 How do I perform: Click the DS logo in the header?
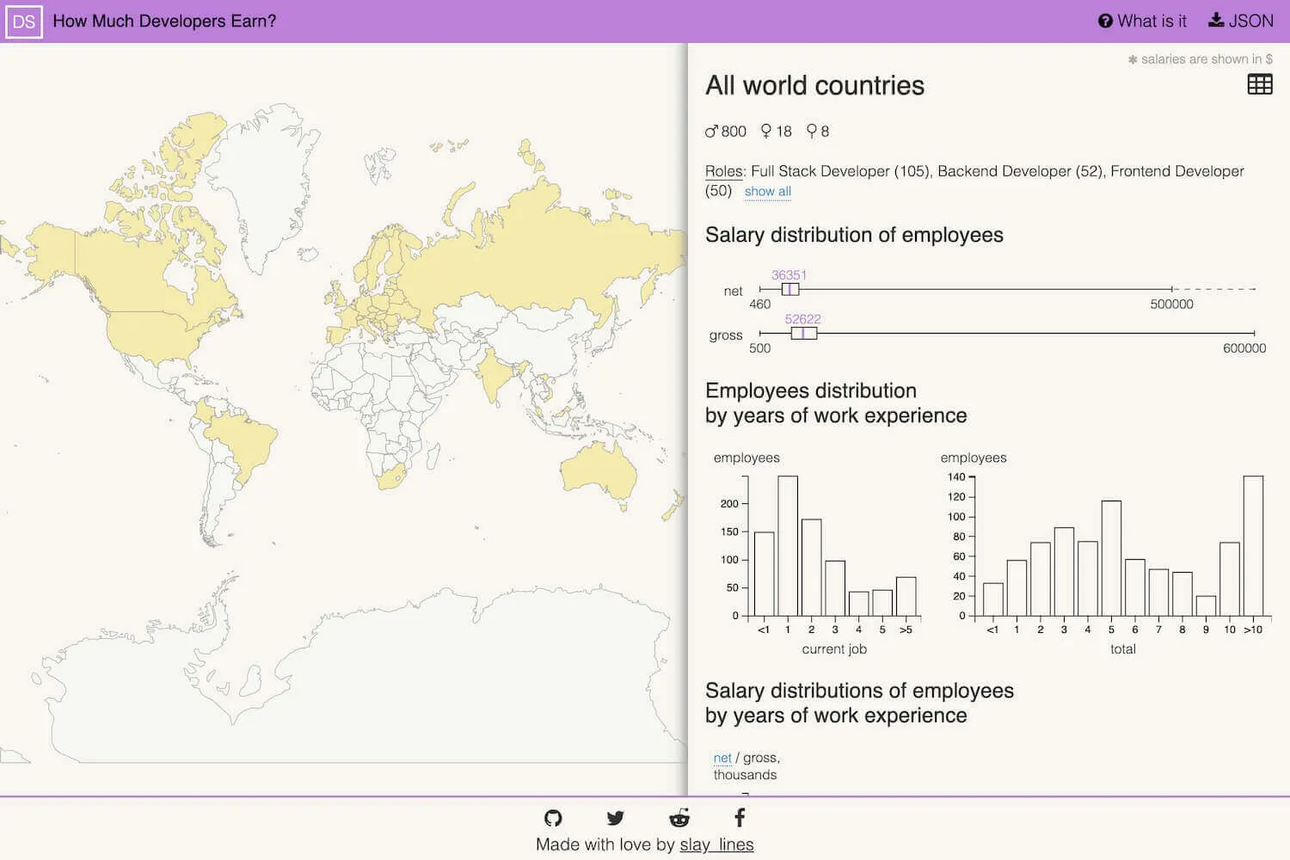(24, 21)
